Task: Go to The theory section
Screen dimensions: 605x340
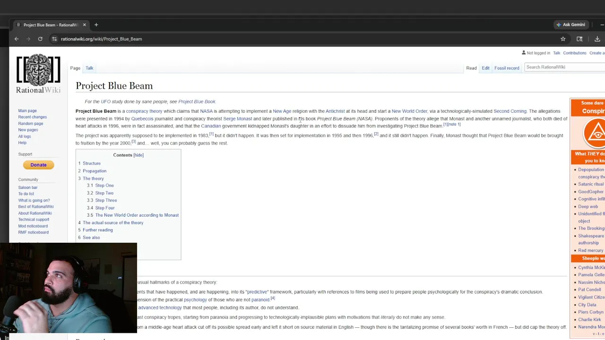Action: [x=93, y=178]
